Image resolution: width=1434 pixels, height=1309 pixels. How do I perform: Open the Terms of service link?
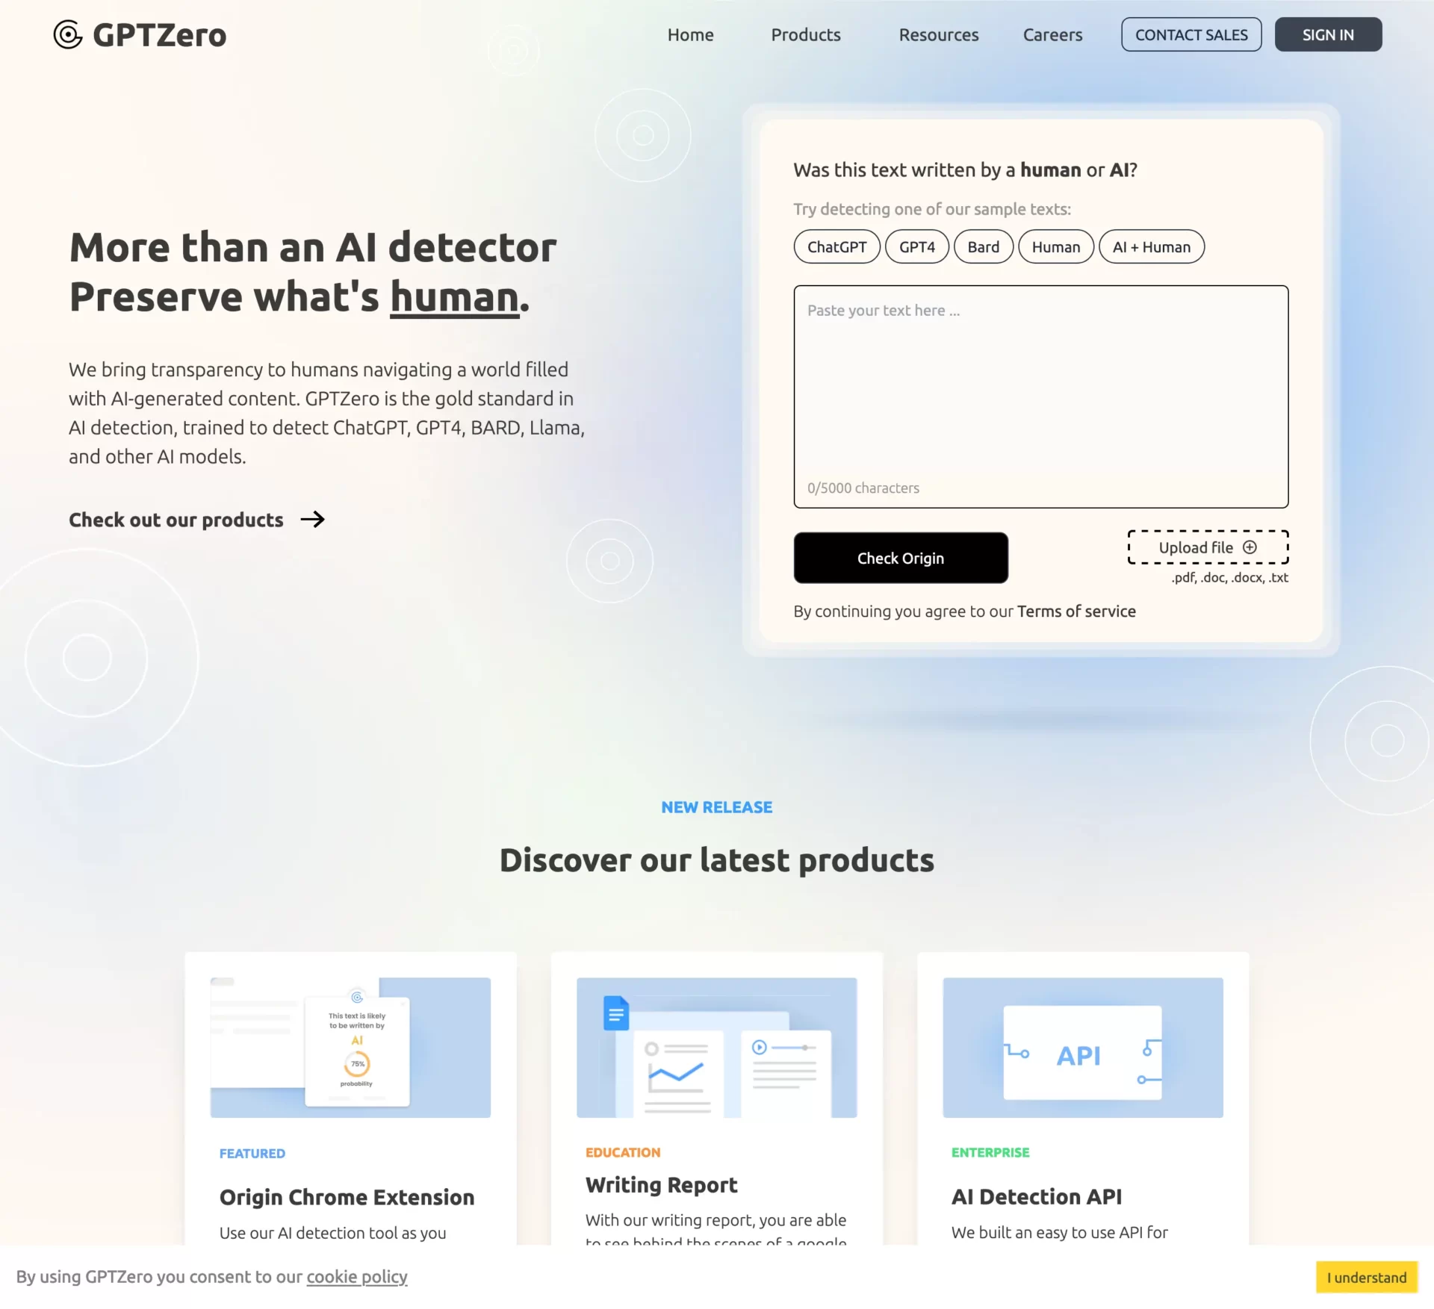(1075, 611)
